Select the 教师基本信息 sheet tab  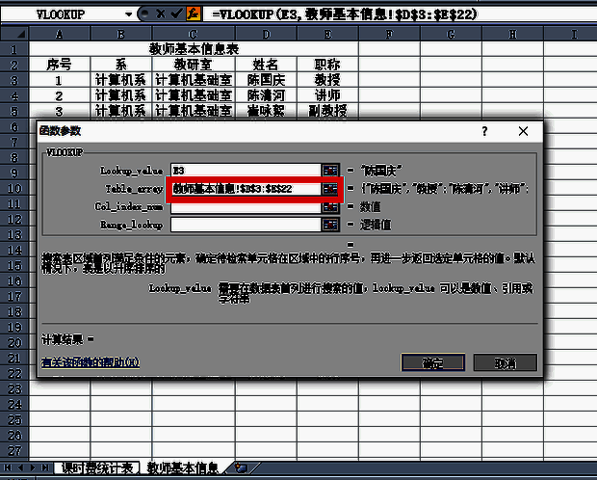(x=183, y=467)
